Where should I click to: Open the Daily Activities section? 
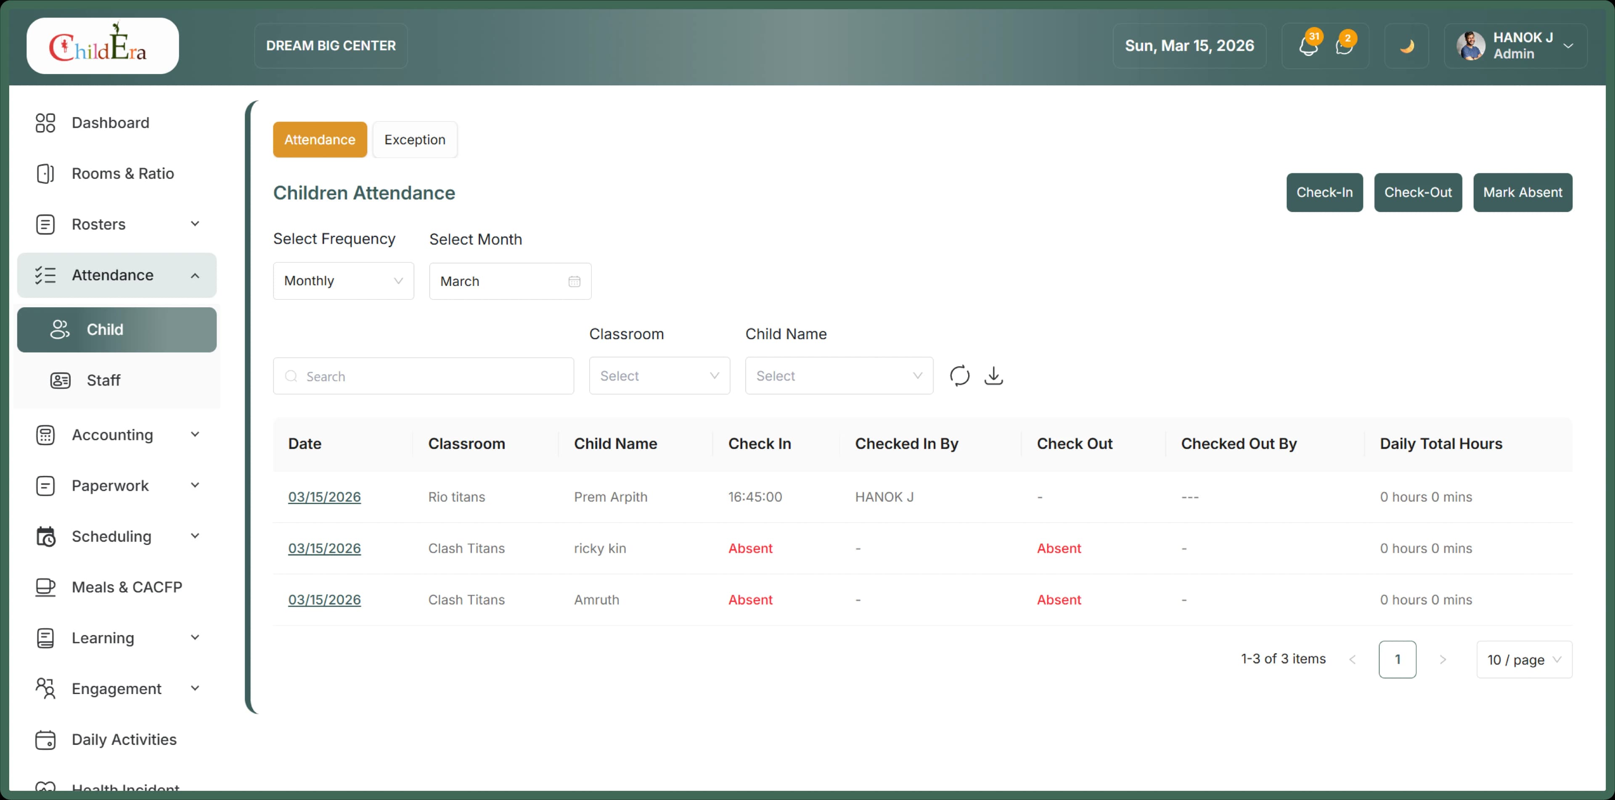[x=124, y=740]
